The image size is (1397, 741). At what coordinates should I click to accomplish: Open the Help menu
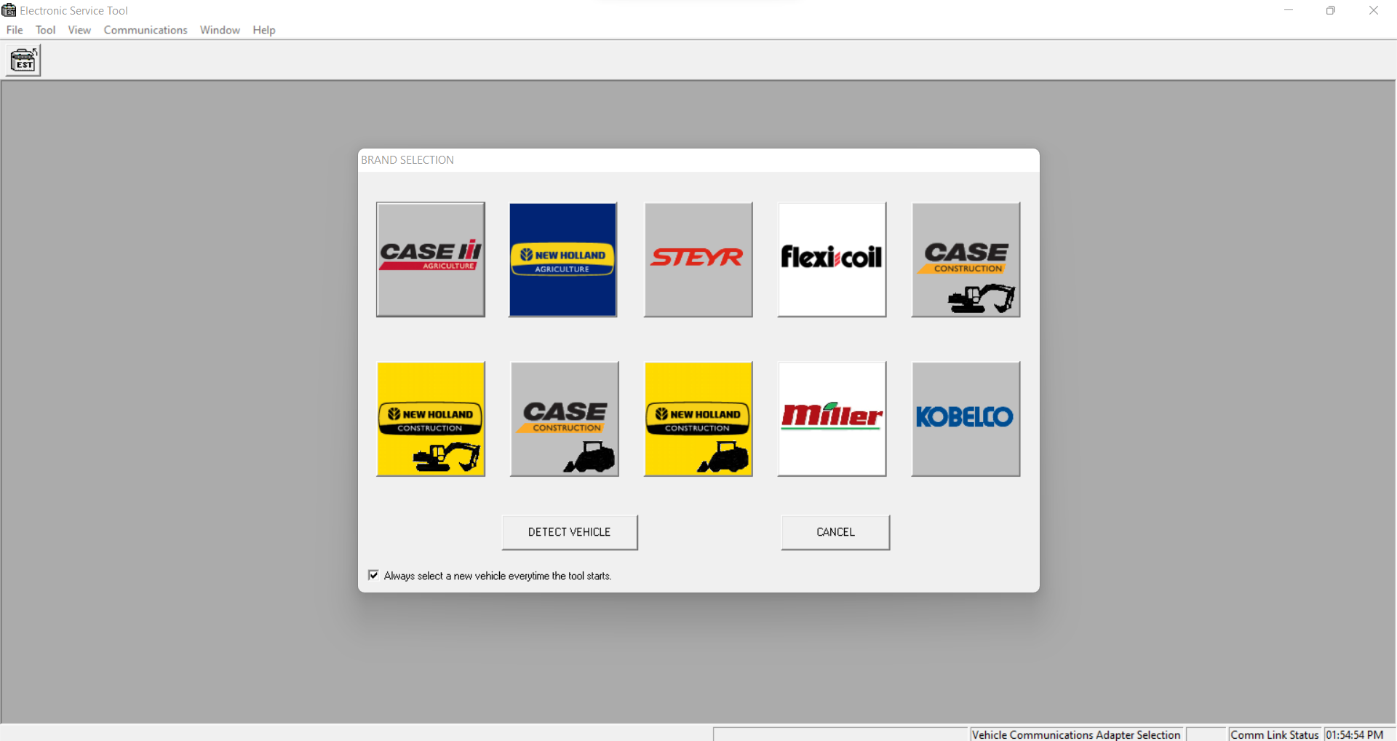point(264,30)
